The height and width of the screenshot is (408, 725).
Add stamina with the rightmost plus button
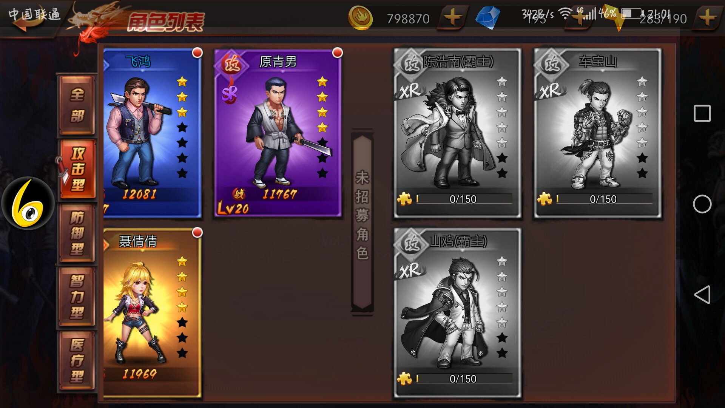pyautogui.click(x=707, y=17)
